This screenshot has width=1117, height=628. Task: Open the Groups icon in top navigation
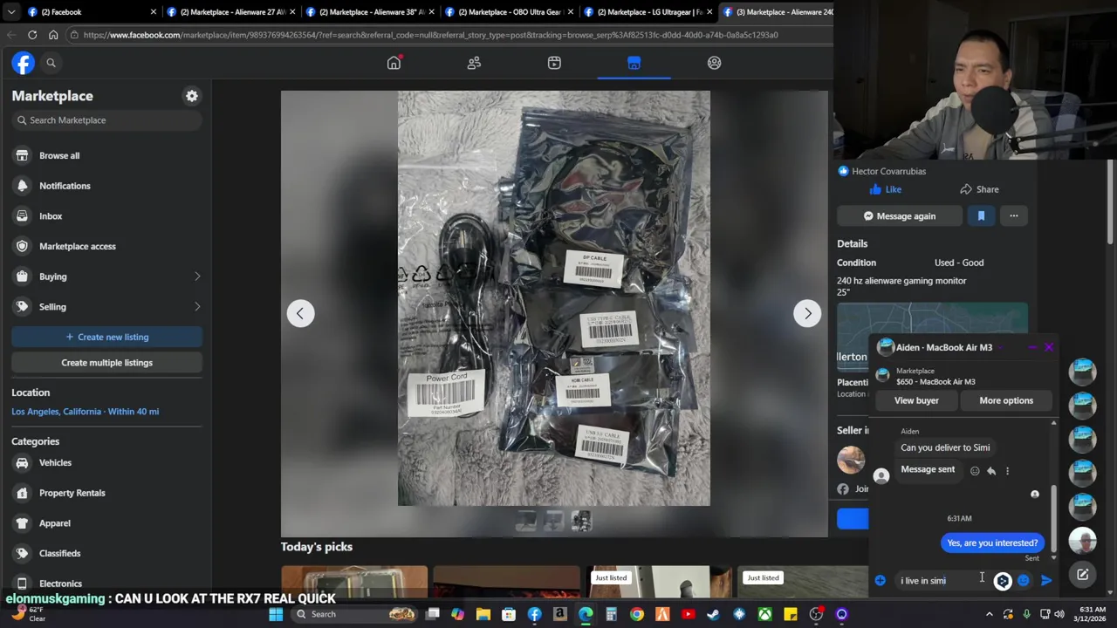coord(715,63)
